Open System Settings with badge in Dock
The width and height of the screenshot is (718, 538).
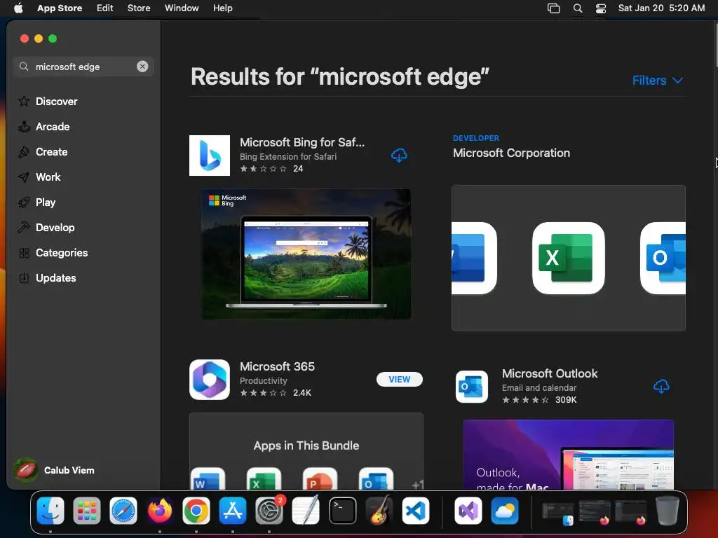coord(269,511)
